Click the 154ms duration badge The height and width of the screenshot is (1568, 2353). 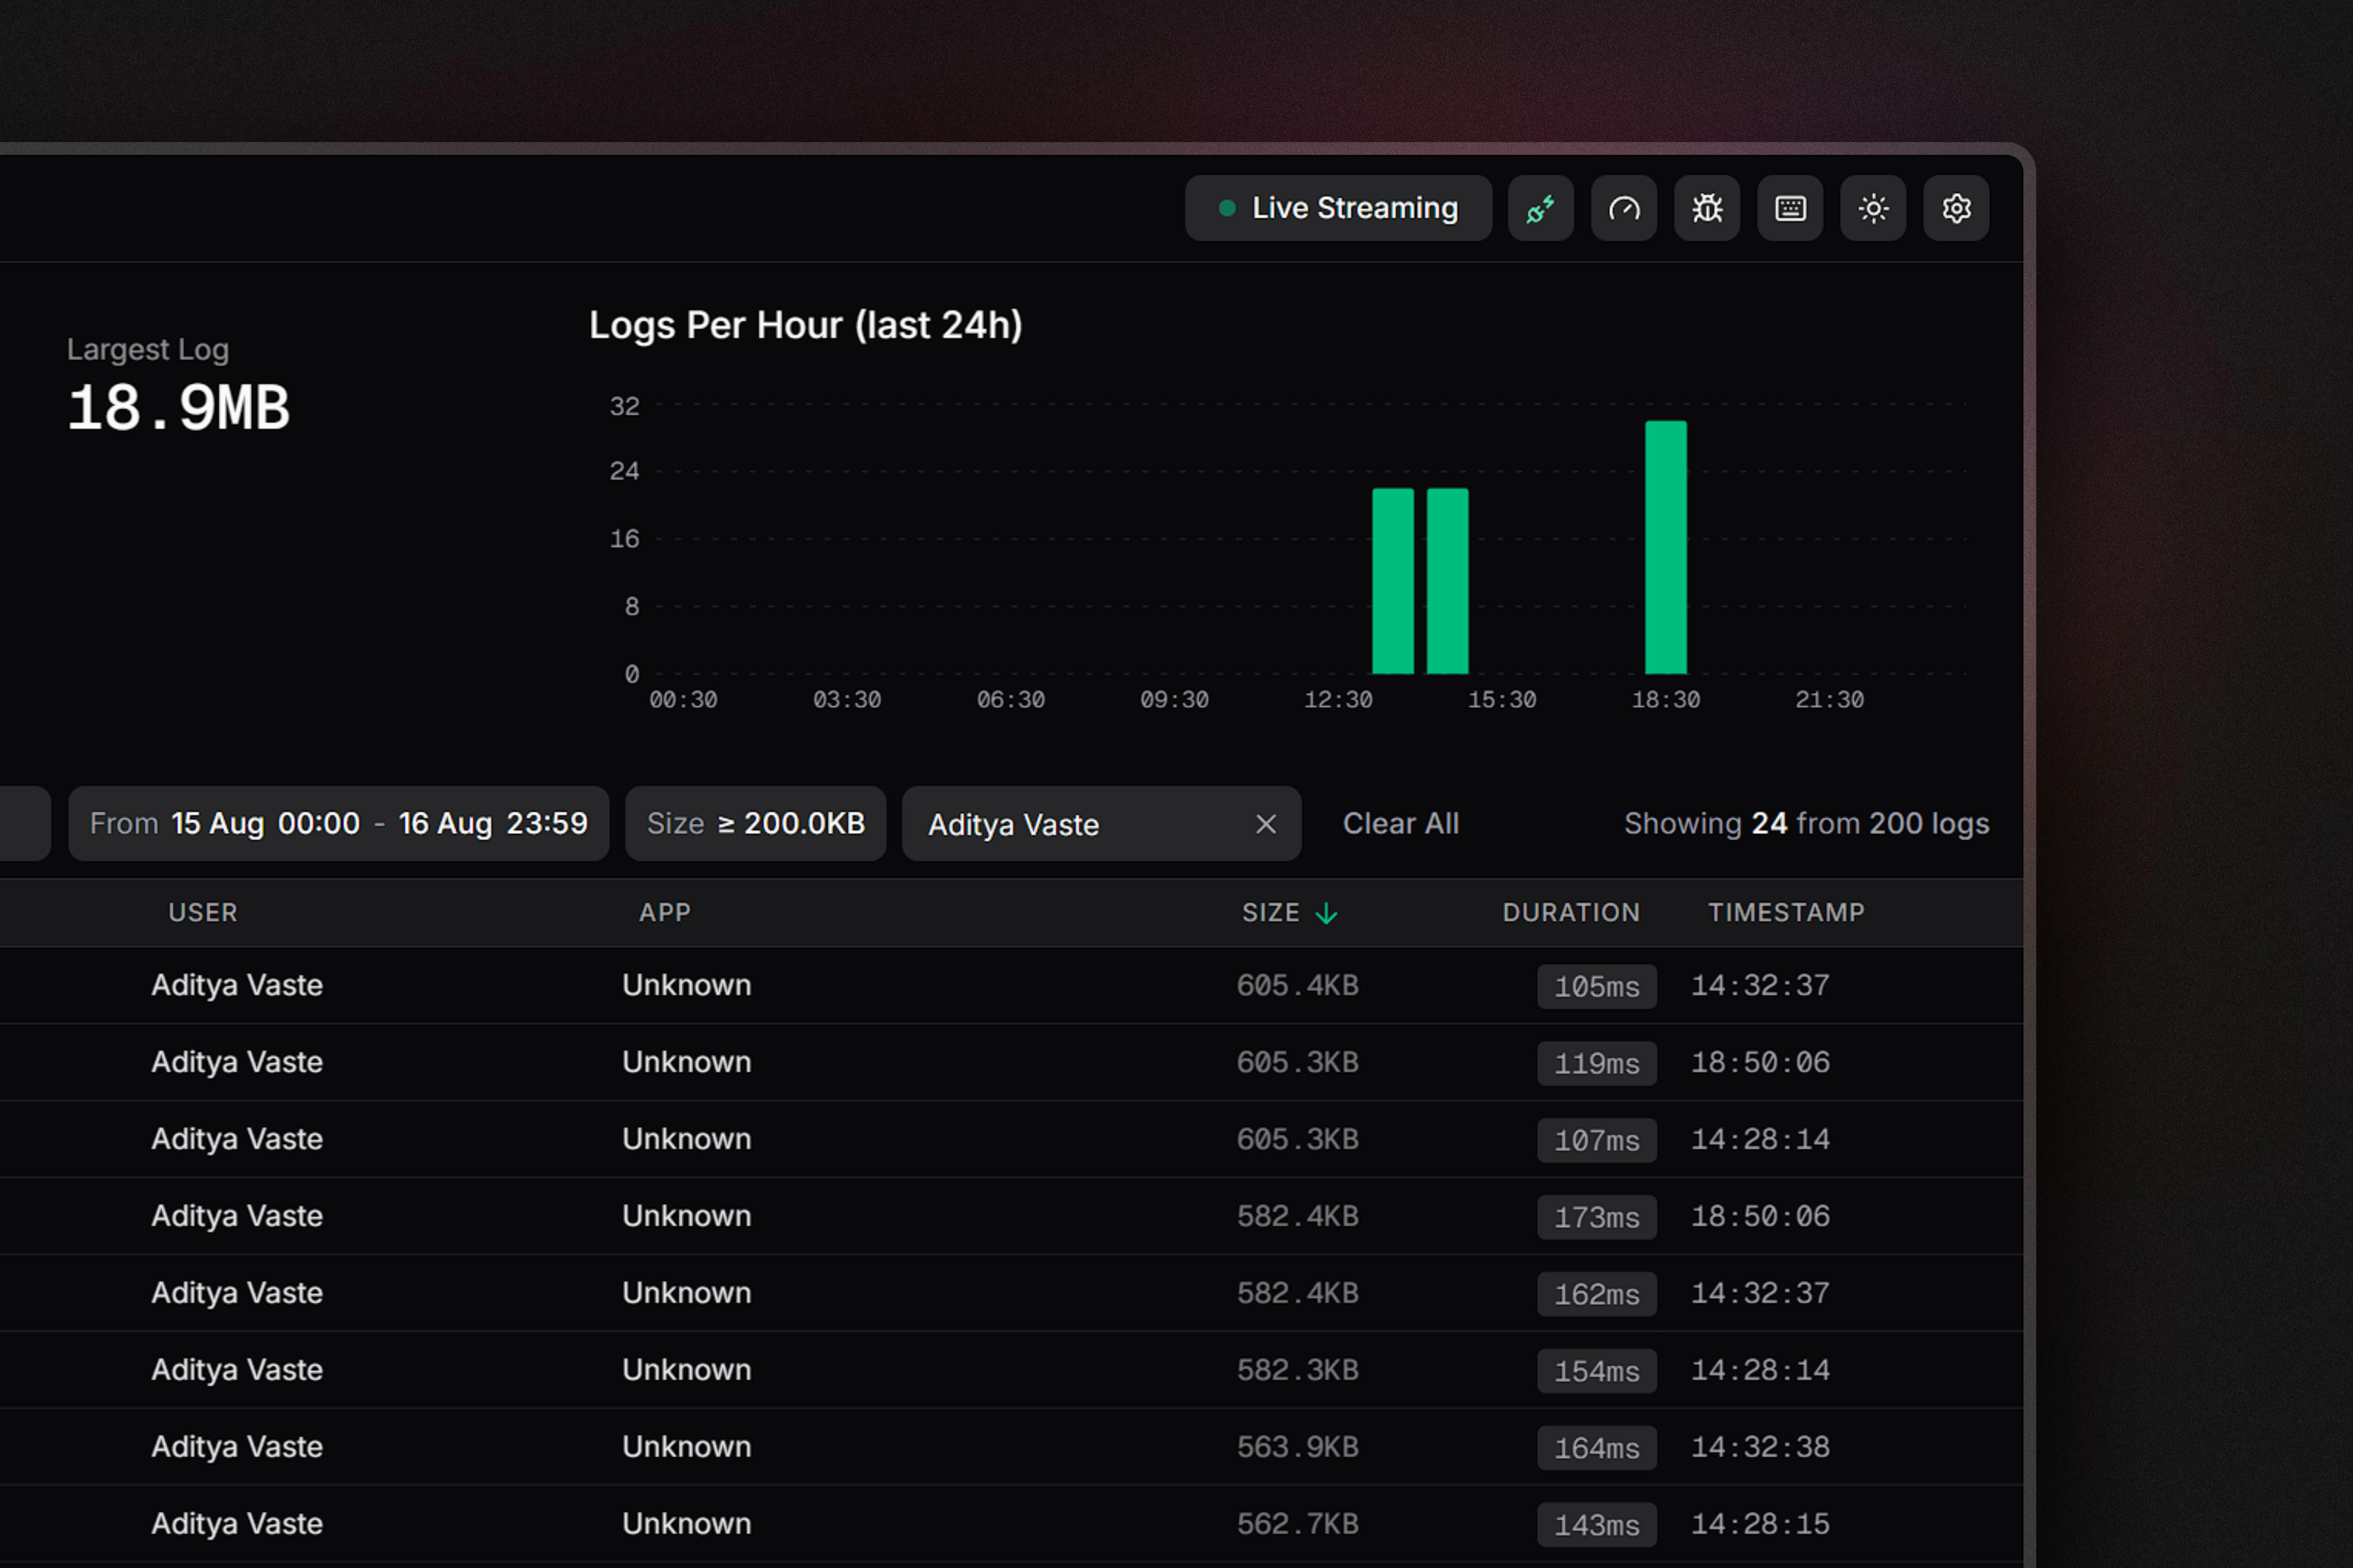click(x=1597, y=1372)
